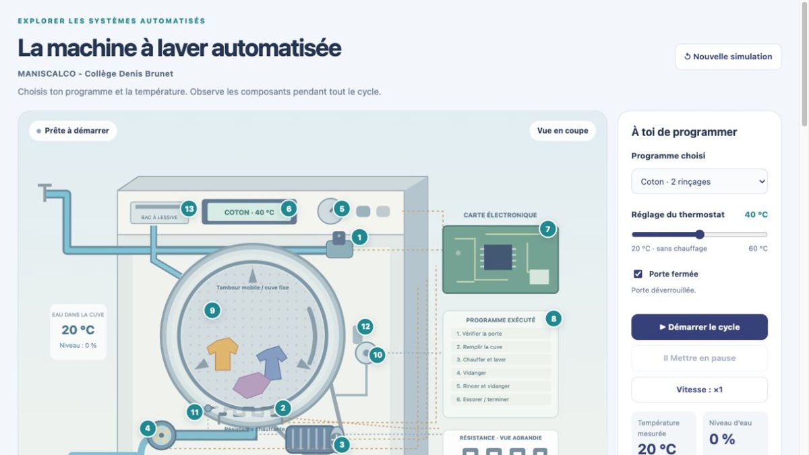Click the thermostat slider handle

point(700,235)
